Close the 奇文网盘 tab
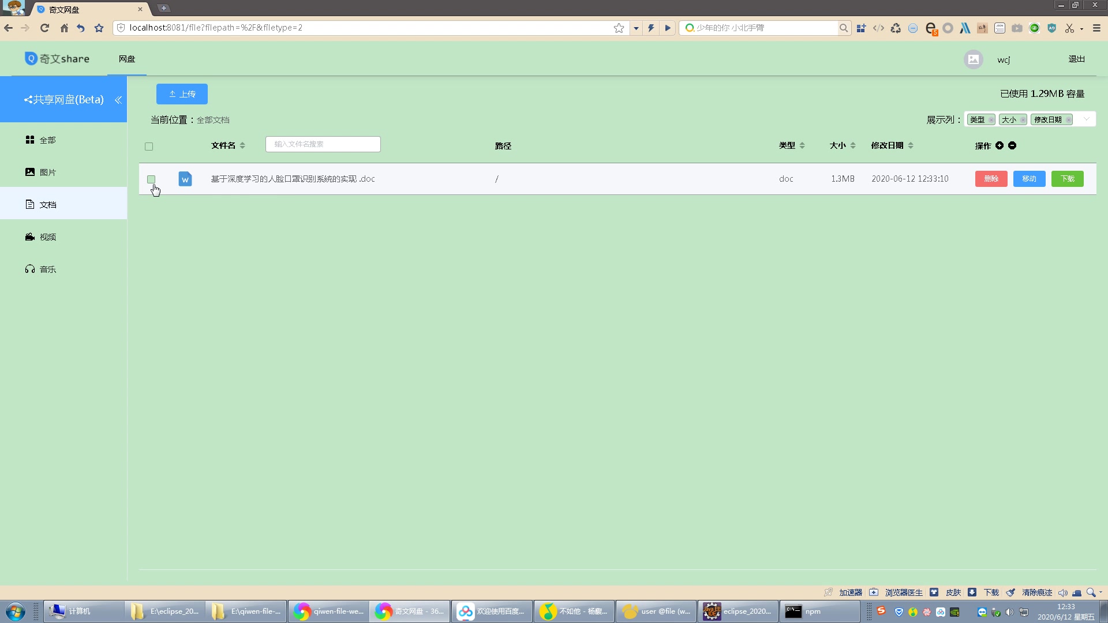This screenshot has width=1108, height=623. pyautogui.click(x=140, y=9)
